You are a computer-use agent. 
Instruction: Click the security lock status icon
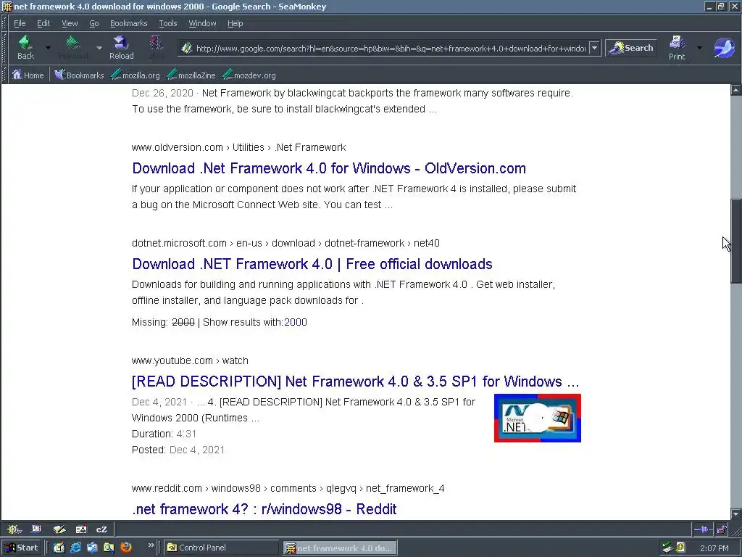pyautogui.click(x=722, y=529)
